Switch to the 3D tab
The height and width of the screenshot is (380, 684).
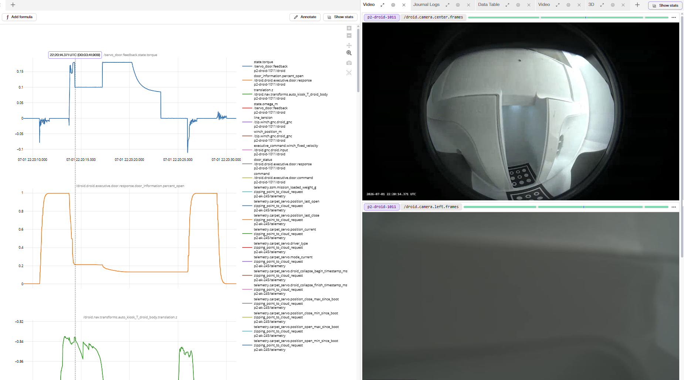591,4
